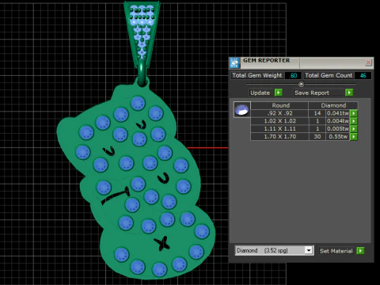Image resolution: width=380 pixels, height=285 pixels.
Task: Click the 0.005tw weight cell
Action: coord(338,129)
